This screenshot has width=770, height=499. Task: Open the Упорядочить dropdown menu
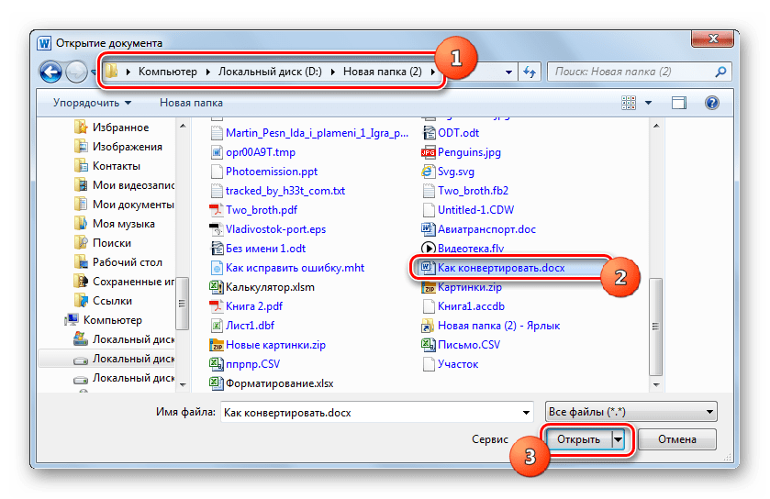point(93,103)
